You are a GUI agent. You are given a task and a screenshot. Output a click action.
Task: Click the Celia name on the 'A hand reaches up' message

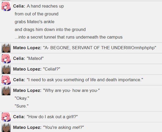click(x=19, y=6)
